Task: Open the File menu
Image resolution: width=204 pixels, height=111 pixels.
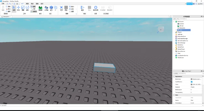Action: 3,4
